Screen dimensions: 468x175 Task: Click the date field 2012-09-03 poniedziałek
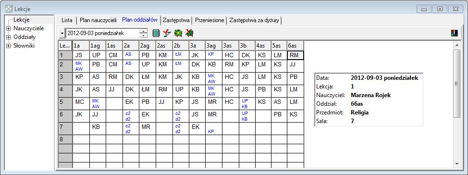click(102, 33)
